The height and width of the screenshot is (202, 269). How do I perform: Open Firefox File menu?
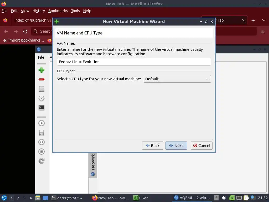click(x=4, y=11)
